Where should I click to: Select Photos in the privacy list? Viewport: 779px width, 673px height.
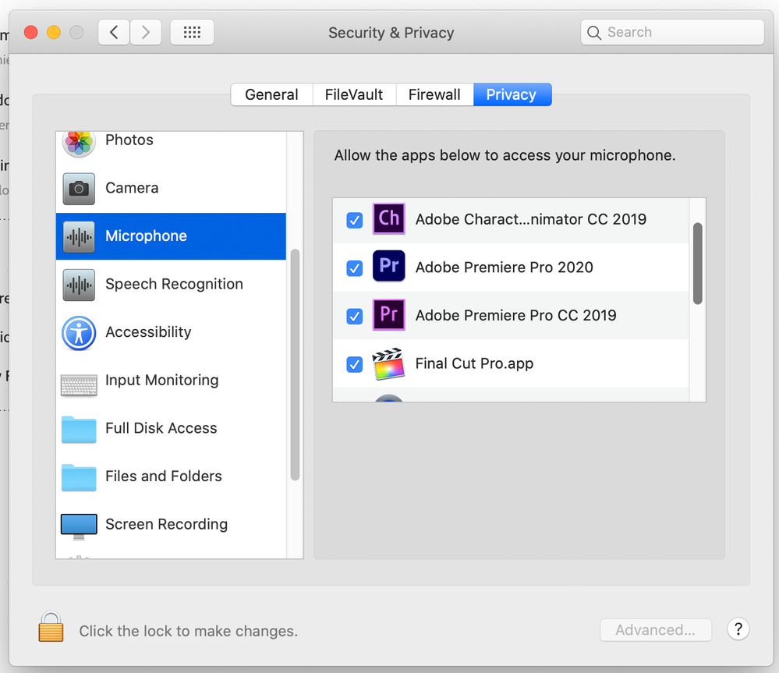(x=129, y=140)
